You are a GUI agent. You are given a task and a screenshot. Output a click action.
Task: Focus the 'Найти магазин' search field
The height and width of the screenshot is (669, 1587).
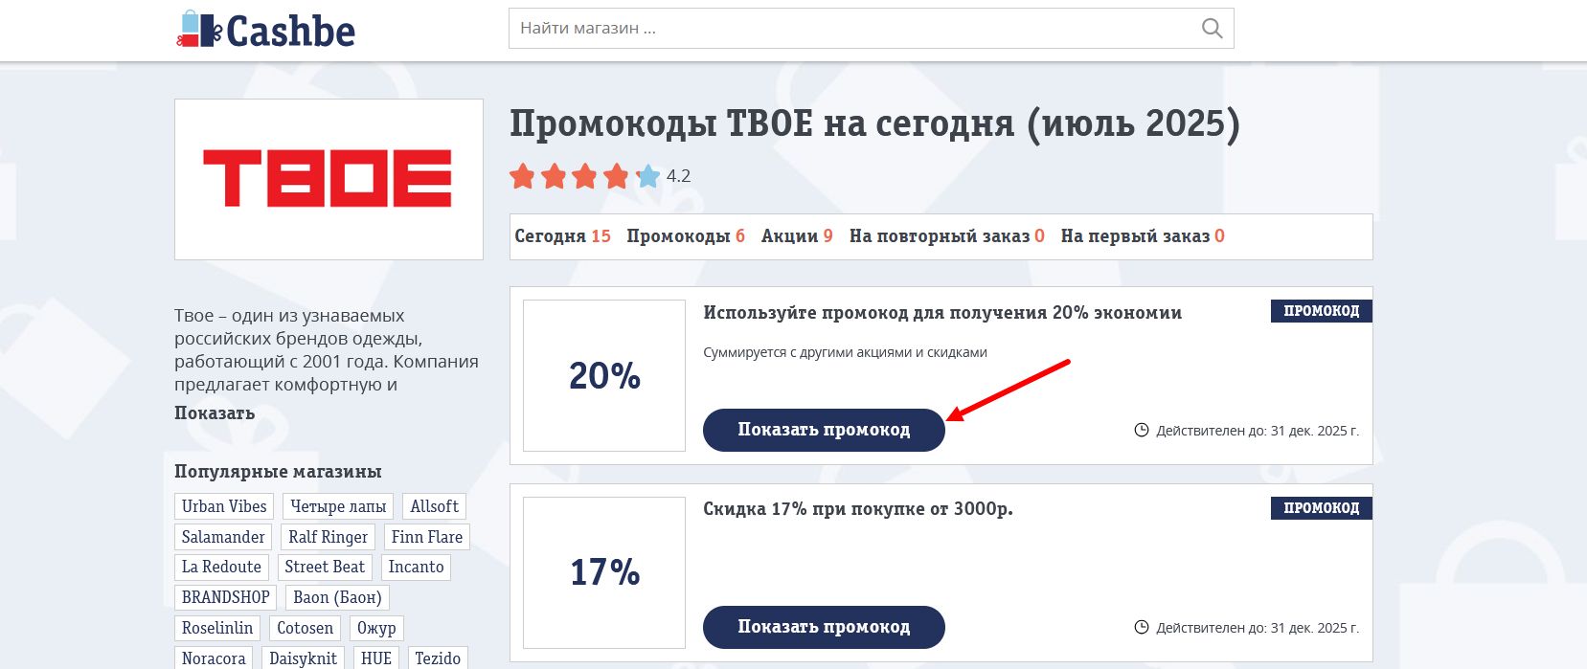coord(871,29)
